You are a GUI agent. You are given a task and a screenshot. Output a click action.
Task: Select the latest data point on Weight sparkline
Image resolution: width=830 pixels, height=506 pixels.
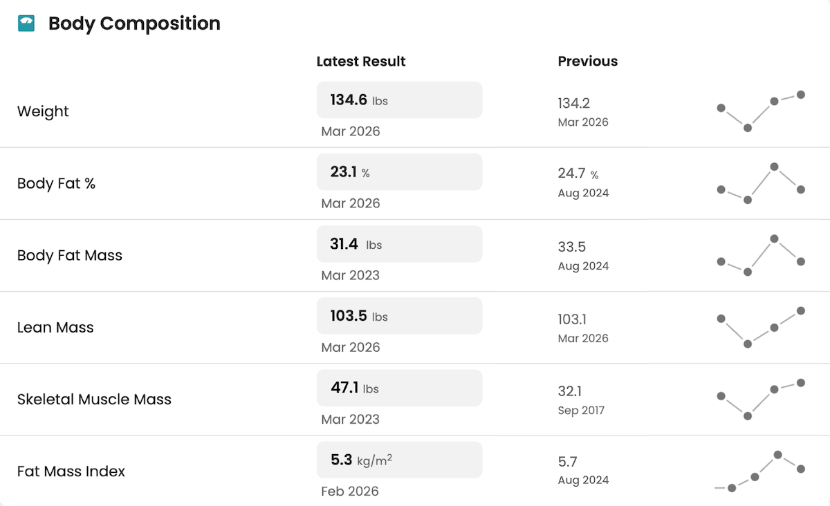(x=801, y=95)
